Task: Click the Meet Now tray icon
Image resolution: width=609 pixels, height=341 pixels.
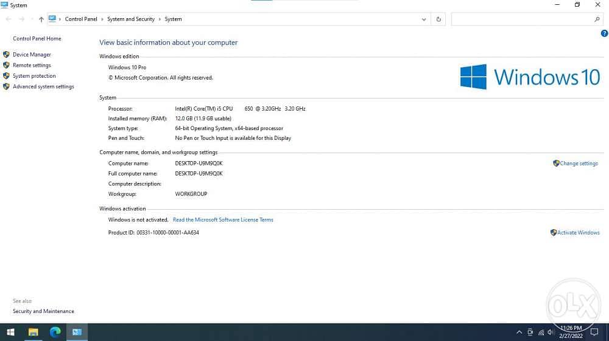Action: point(530,332)
